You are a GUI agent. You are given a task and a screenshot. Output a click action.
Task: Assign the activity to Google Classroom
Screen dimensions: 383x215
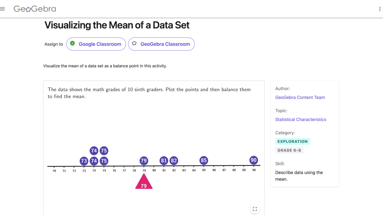96,44
